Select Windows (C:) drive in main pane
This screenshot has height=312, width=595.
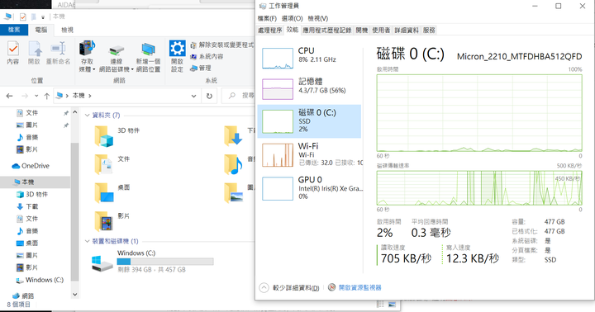(152, 261)
